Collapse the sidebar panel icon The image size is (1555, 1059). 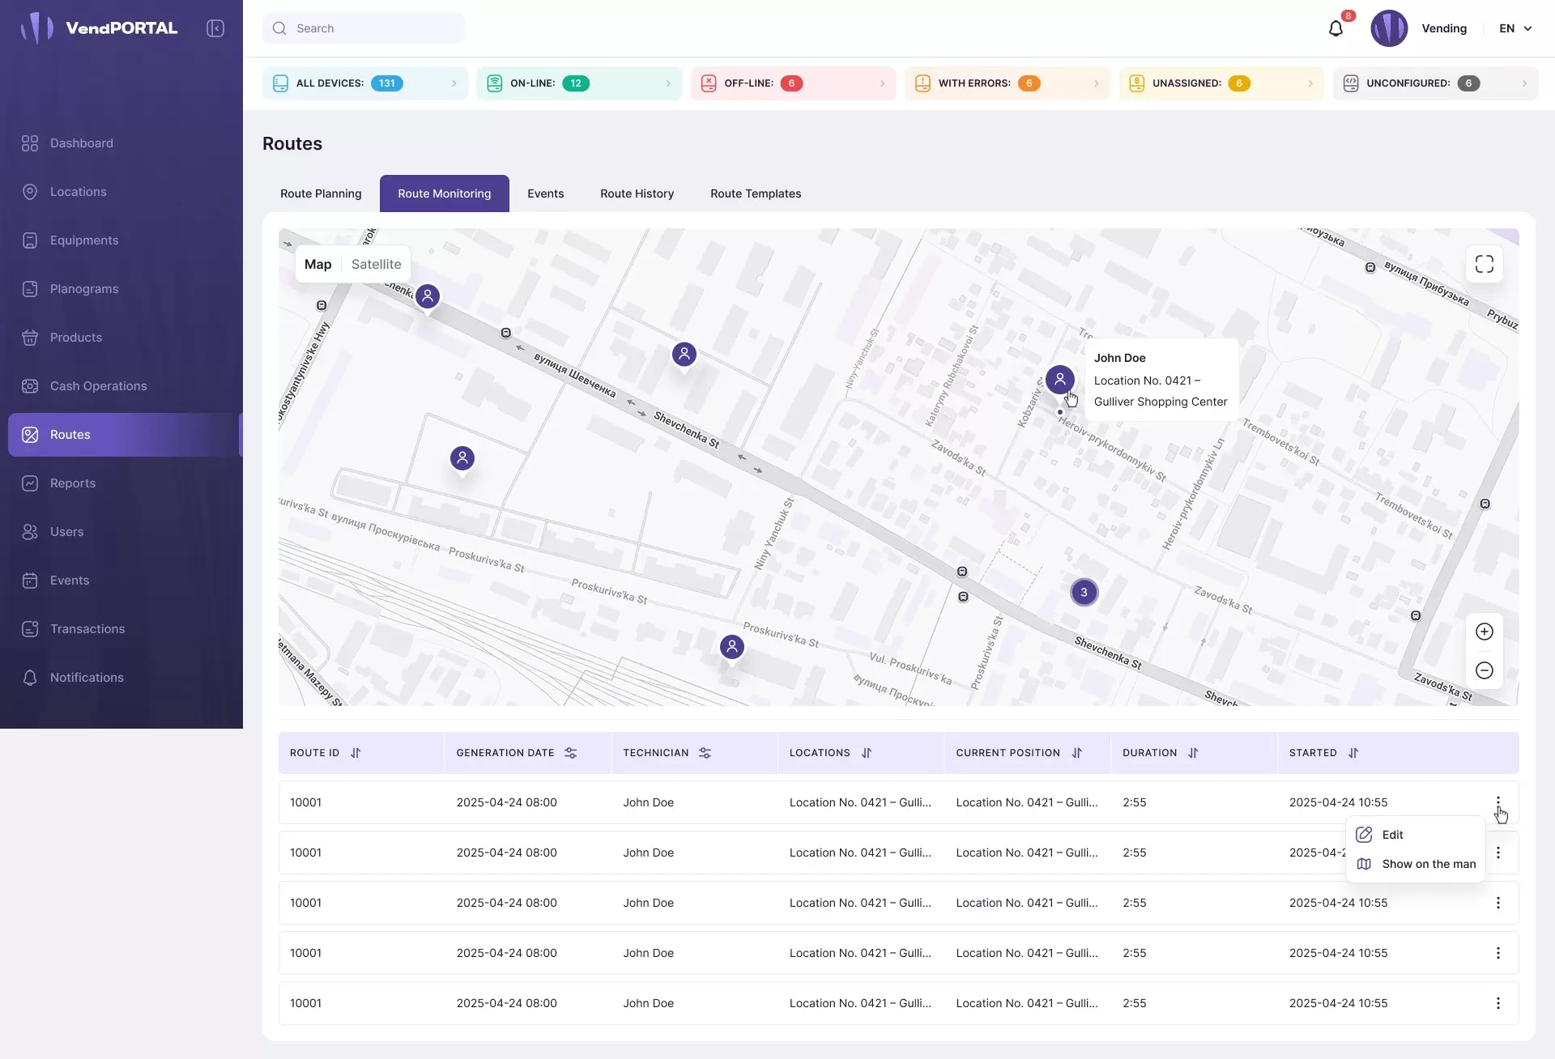point(215,28)
